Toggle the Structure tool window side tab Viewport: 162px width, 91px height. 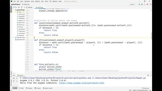pyautogui.click(x=11, y=74)
